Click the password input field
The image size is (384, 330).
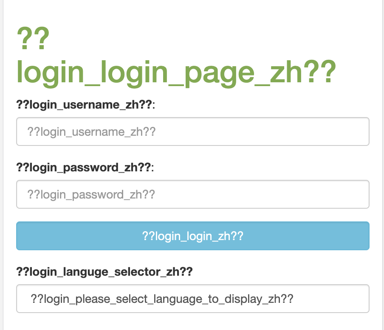[x=192, y=194]
